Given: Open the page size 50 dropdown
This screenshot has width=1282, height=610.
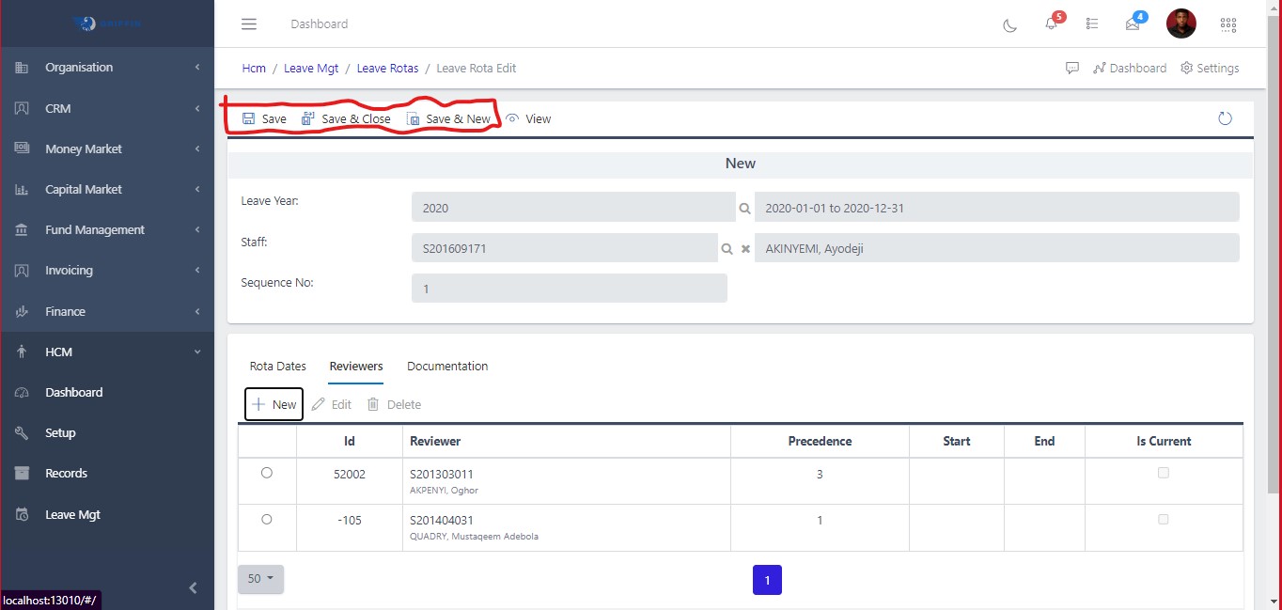Looking at the screenshot, I should pyautogui.click(x=260, y=579).
